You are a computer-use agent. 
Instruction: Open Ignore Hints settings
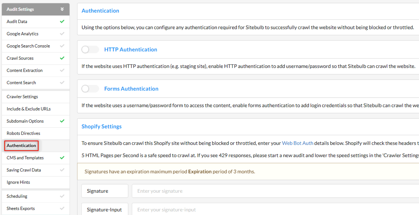click(18, 182)
